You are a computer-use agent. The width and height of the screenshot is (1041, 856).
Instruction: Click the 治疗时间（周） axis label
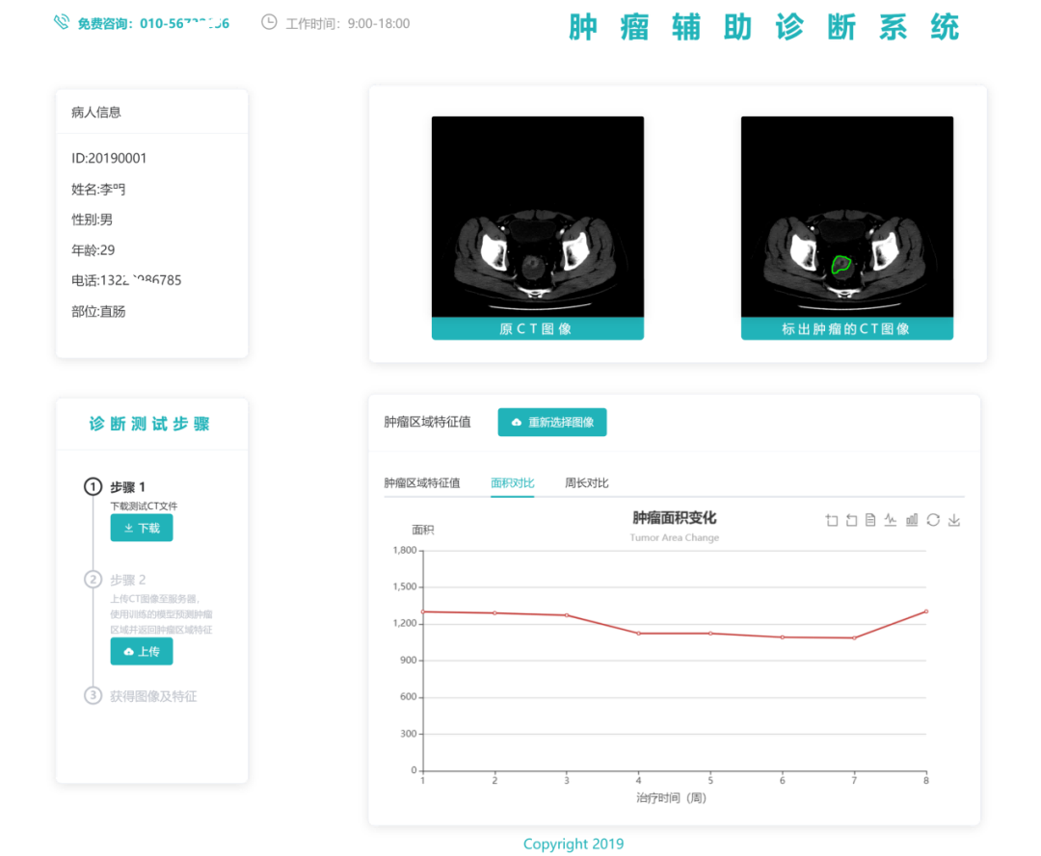pyautogui.click(x=671, y=797)
